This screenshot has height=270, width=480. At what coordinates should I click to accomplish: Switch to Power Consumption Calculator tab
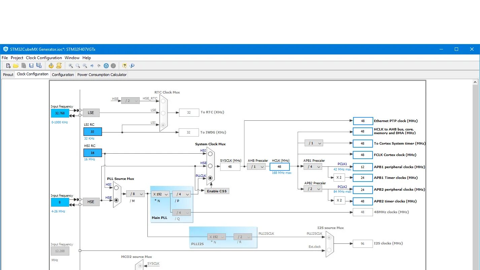pyautogui.click(x=102, y=75)
